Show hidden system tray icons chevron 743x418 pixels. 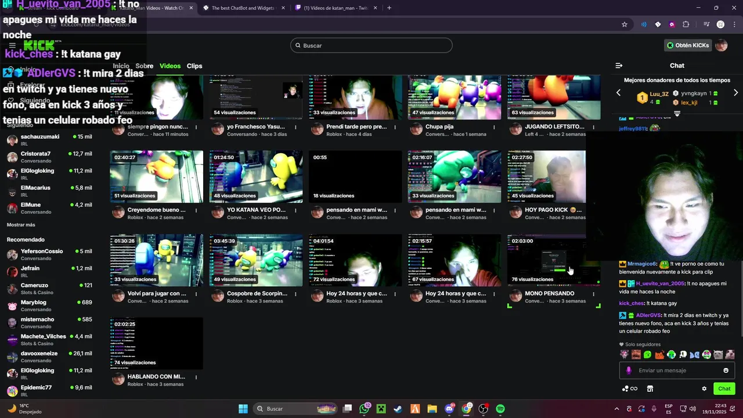616,409
